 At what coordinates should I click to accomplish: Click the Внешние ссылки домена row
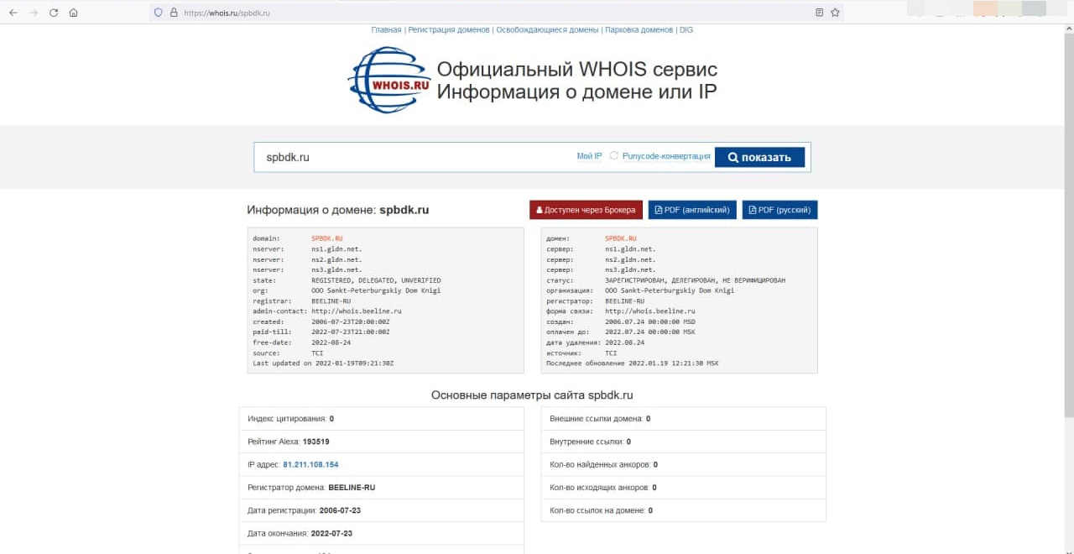coord(684,418)
